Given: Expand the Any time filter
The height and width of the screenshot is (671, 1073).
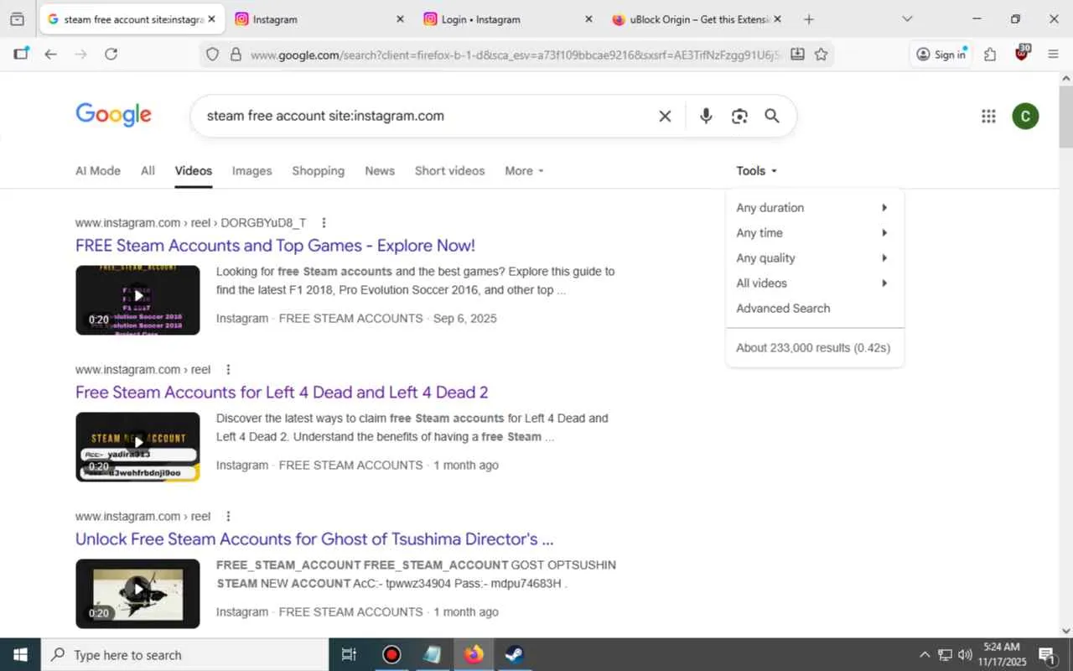Looking at the screenshot, I should point(814,233).
